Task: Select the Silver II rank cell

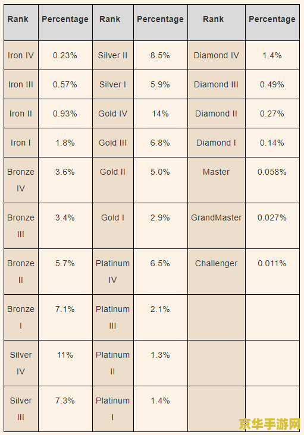Action: (x=113, y=55)
